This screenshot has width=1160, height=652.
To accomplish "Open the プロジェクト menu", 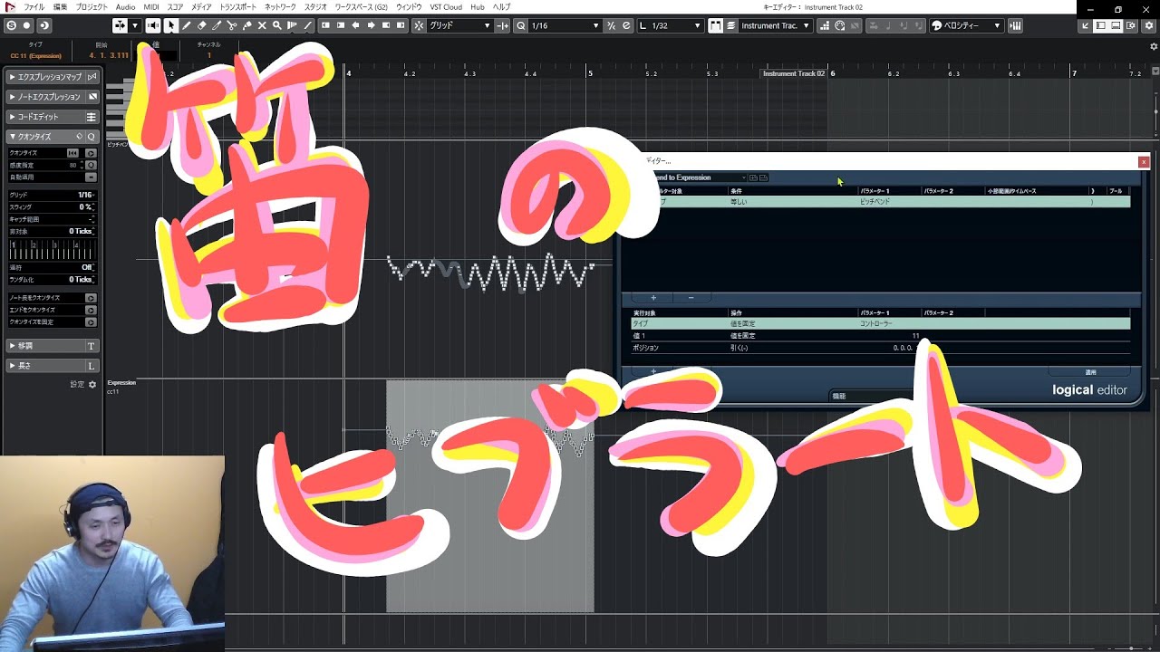I will click(92, 7).
